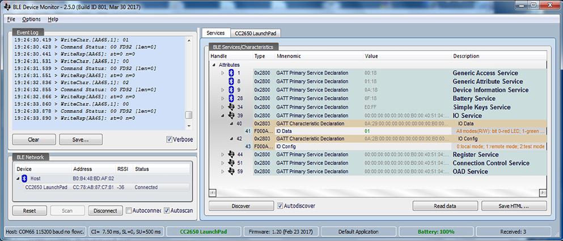
Task: Click the BLE Device Monitor title bar icon
Action: [x=9, y=7]
